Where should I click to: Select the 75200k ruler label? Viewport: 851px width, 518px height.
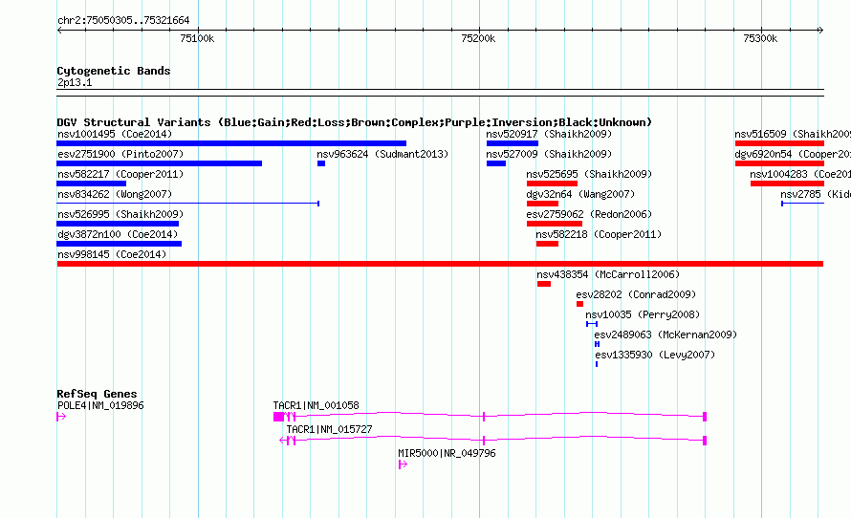(478, 38)
